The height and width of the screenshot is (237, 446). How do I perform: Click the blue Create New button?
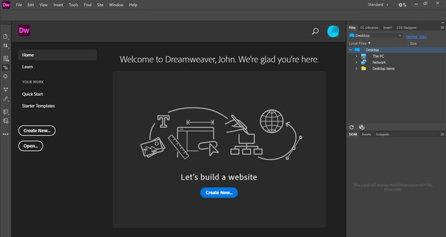tap(219, 193)
